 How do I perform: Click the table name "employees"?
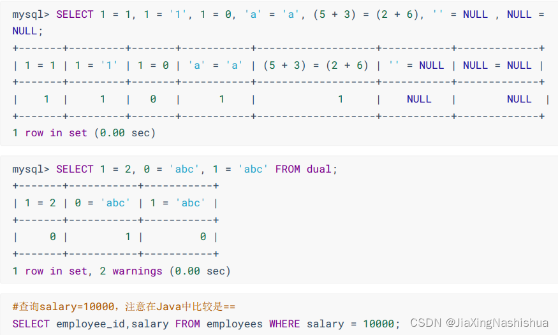tap(235, 324)
